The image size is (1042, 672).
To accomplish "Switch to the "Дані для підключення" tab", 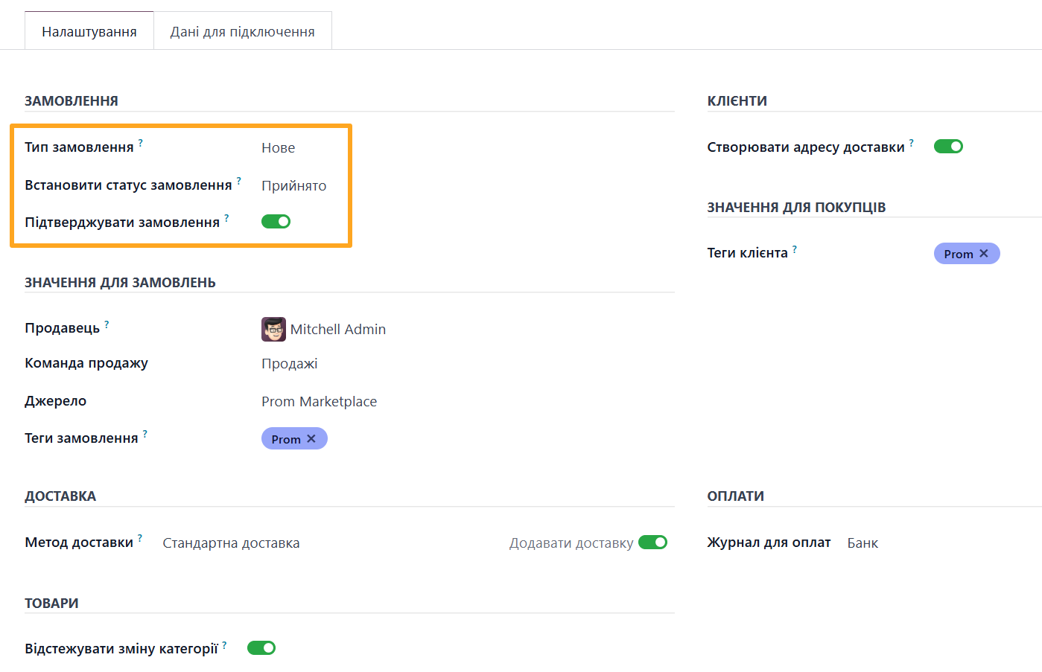I will click(242, 31).
